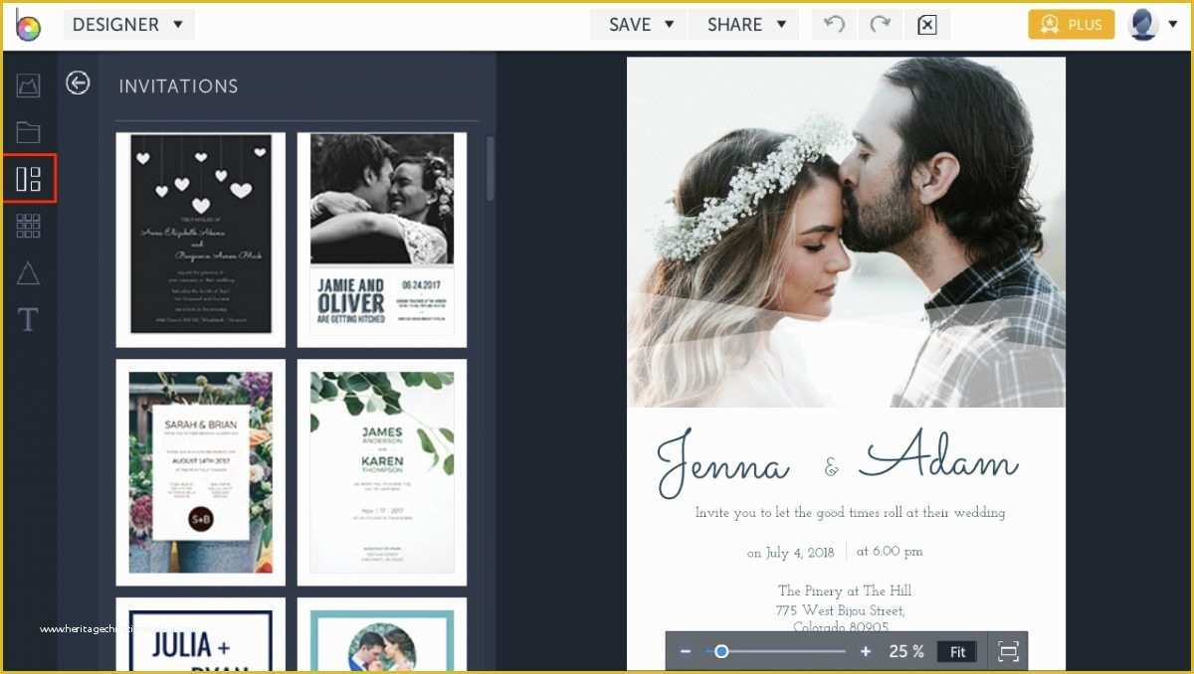Open the Image Manager sidebar icon

click(28, 85)
